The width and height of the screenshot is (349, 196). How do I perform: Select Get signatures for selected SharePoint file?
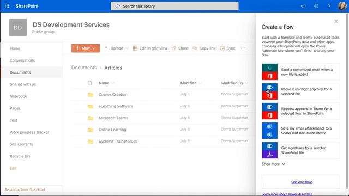tap(300, 150)
